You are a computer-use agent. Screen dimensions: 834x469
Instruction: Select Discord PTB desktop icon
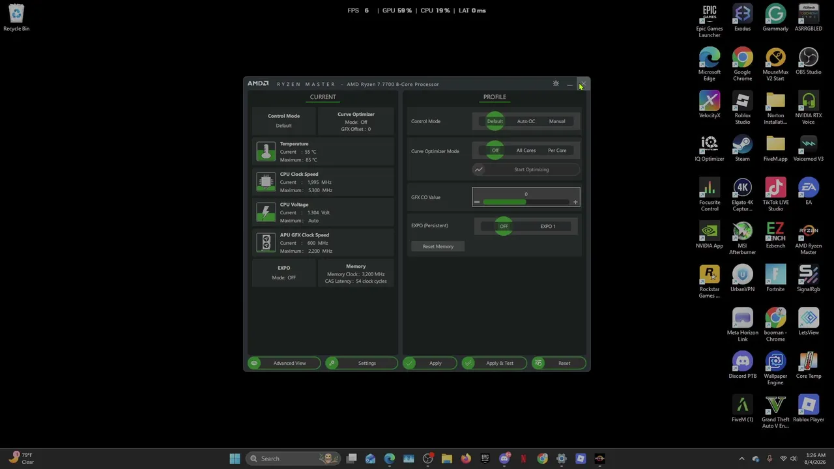coord(742,366)
